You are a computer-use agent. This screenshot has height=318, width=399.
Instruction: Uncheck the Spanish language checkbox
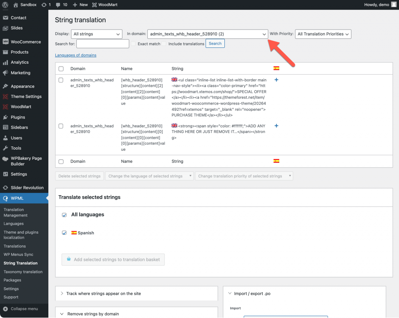(64, 233)
